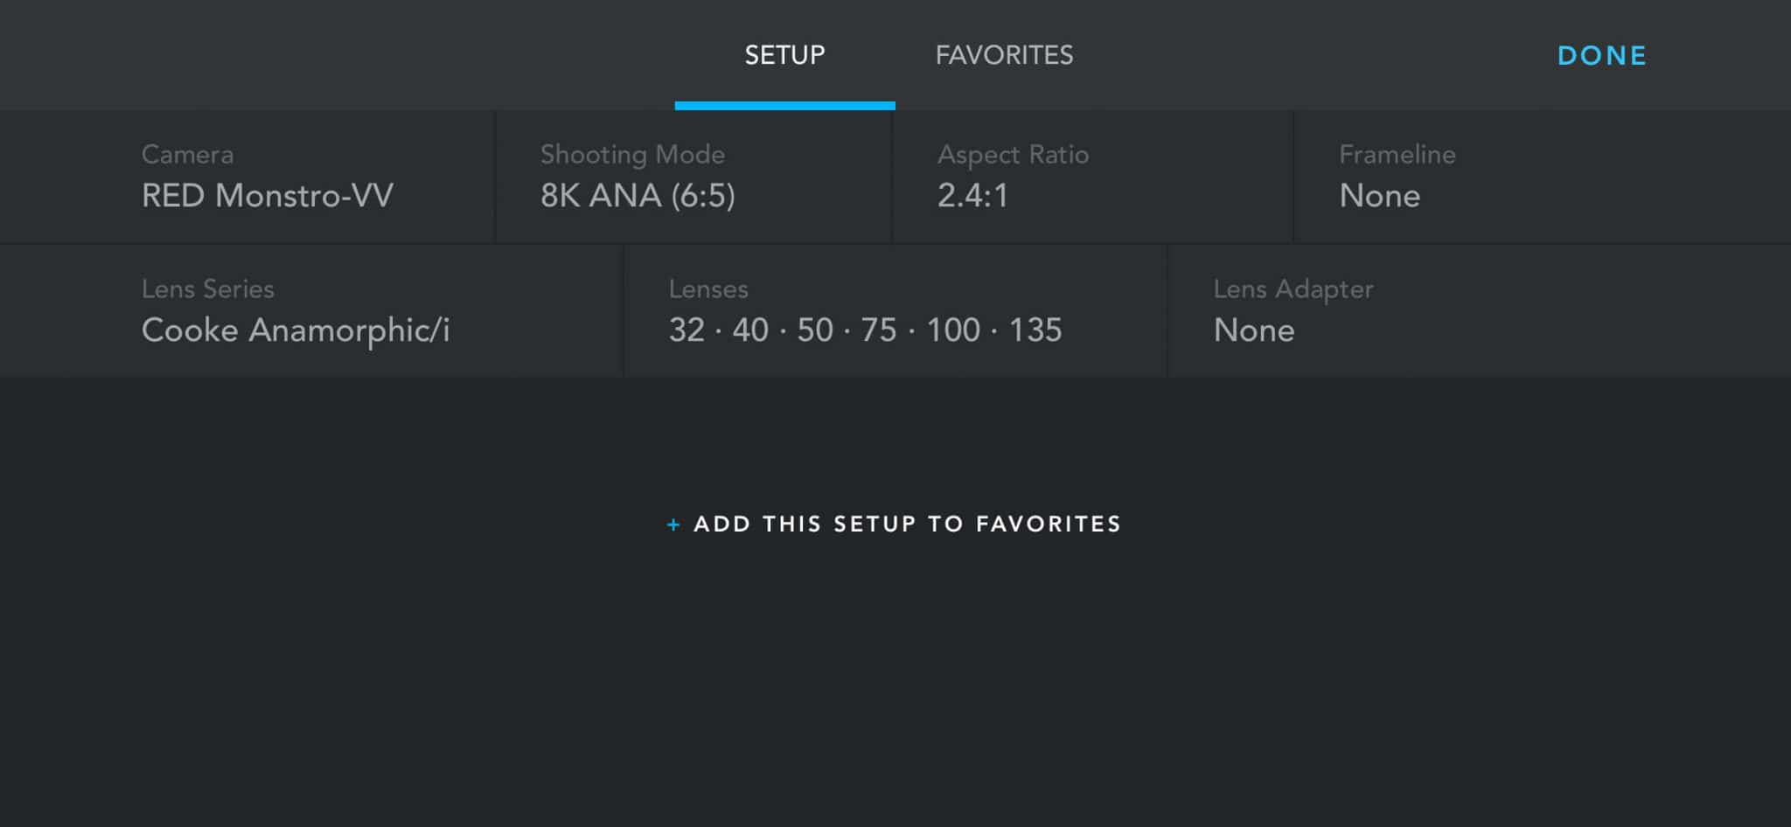This screenshot has width=1791, height=827.
Task: Click the 100 lens focal length
Action: click(x=953, y=330)
